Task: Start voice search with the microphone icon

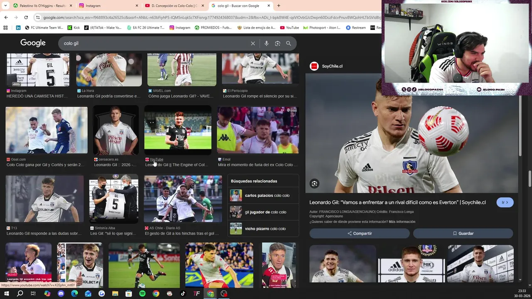Action: click(266, 43)
